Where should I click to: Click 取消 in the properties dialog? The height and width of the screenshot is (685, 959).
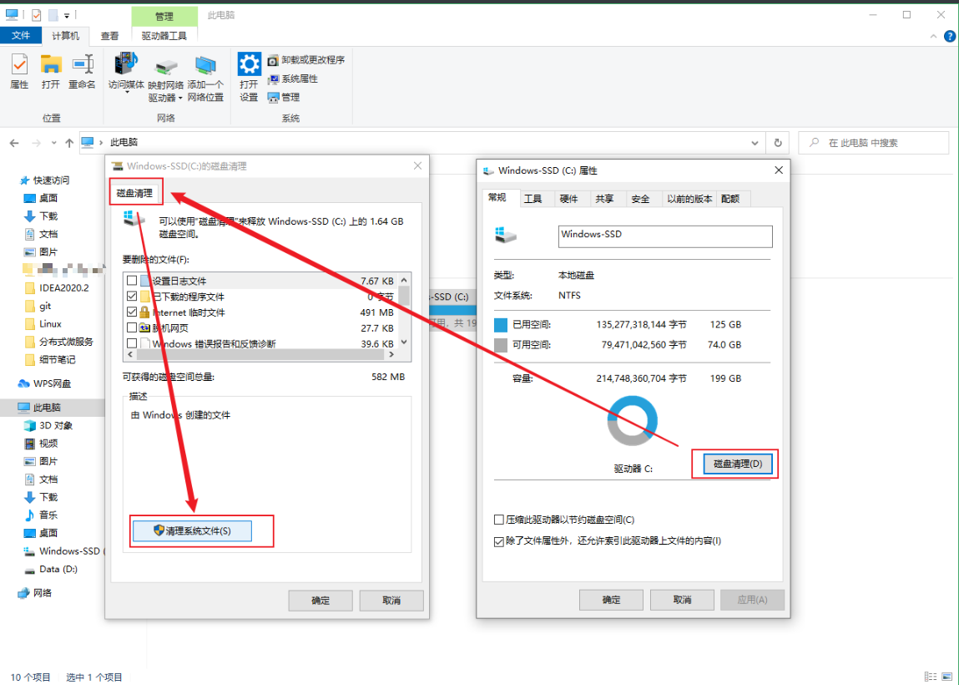(682, 600)
